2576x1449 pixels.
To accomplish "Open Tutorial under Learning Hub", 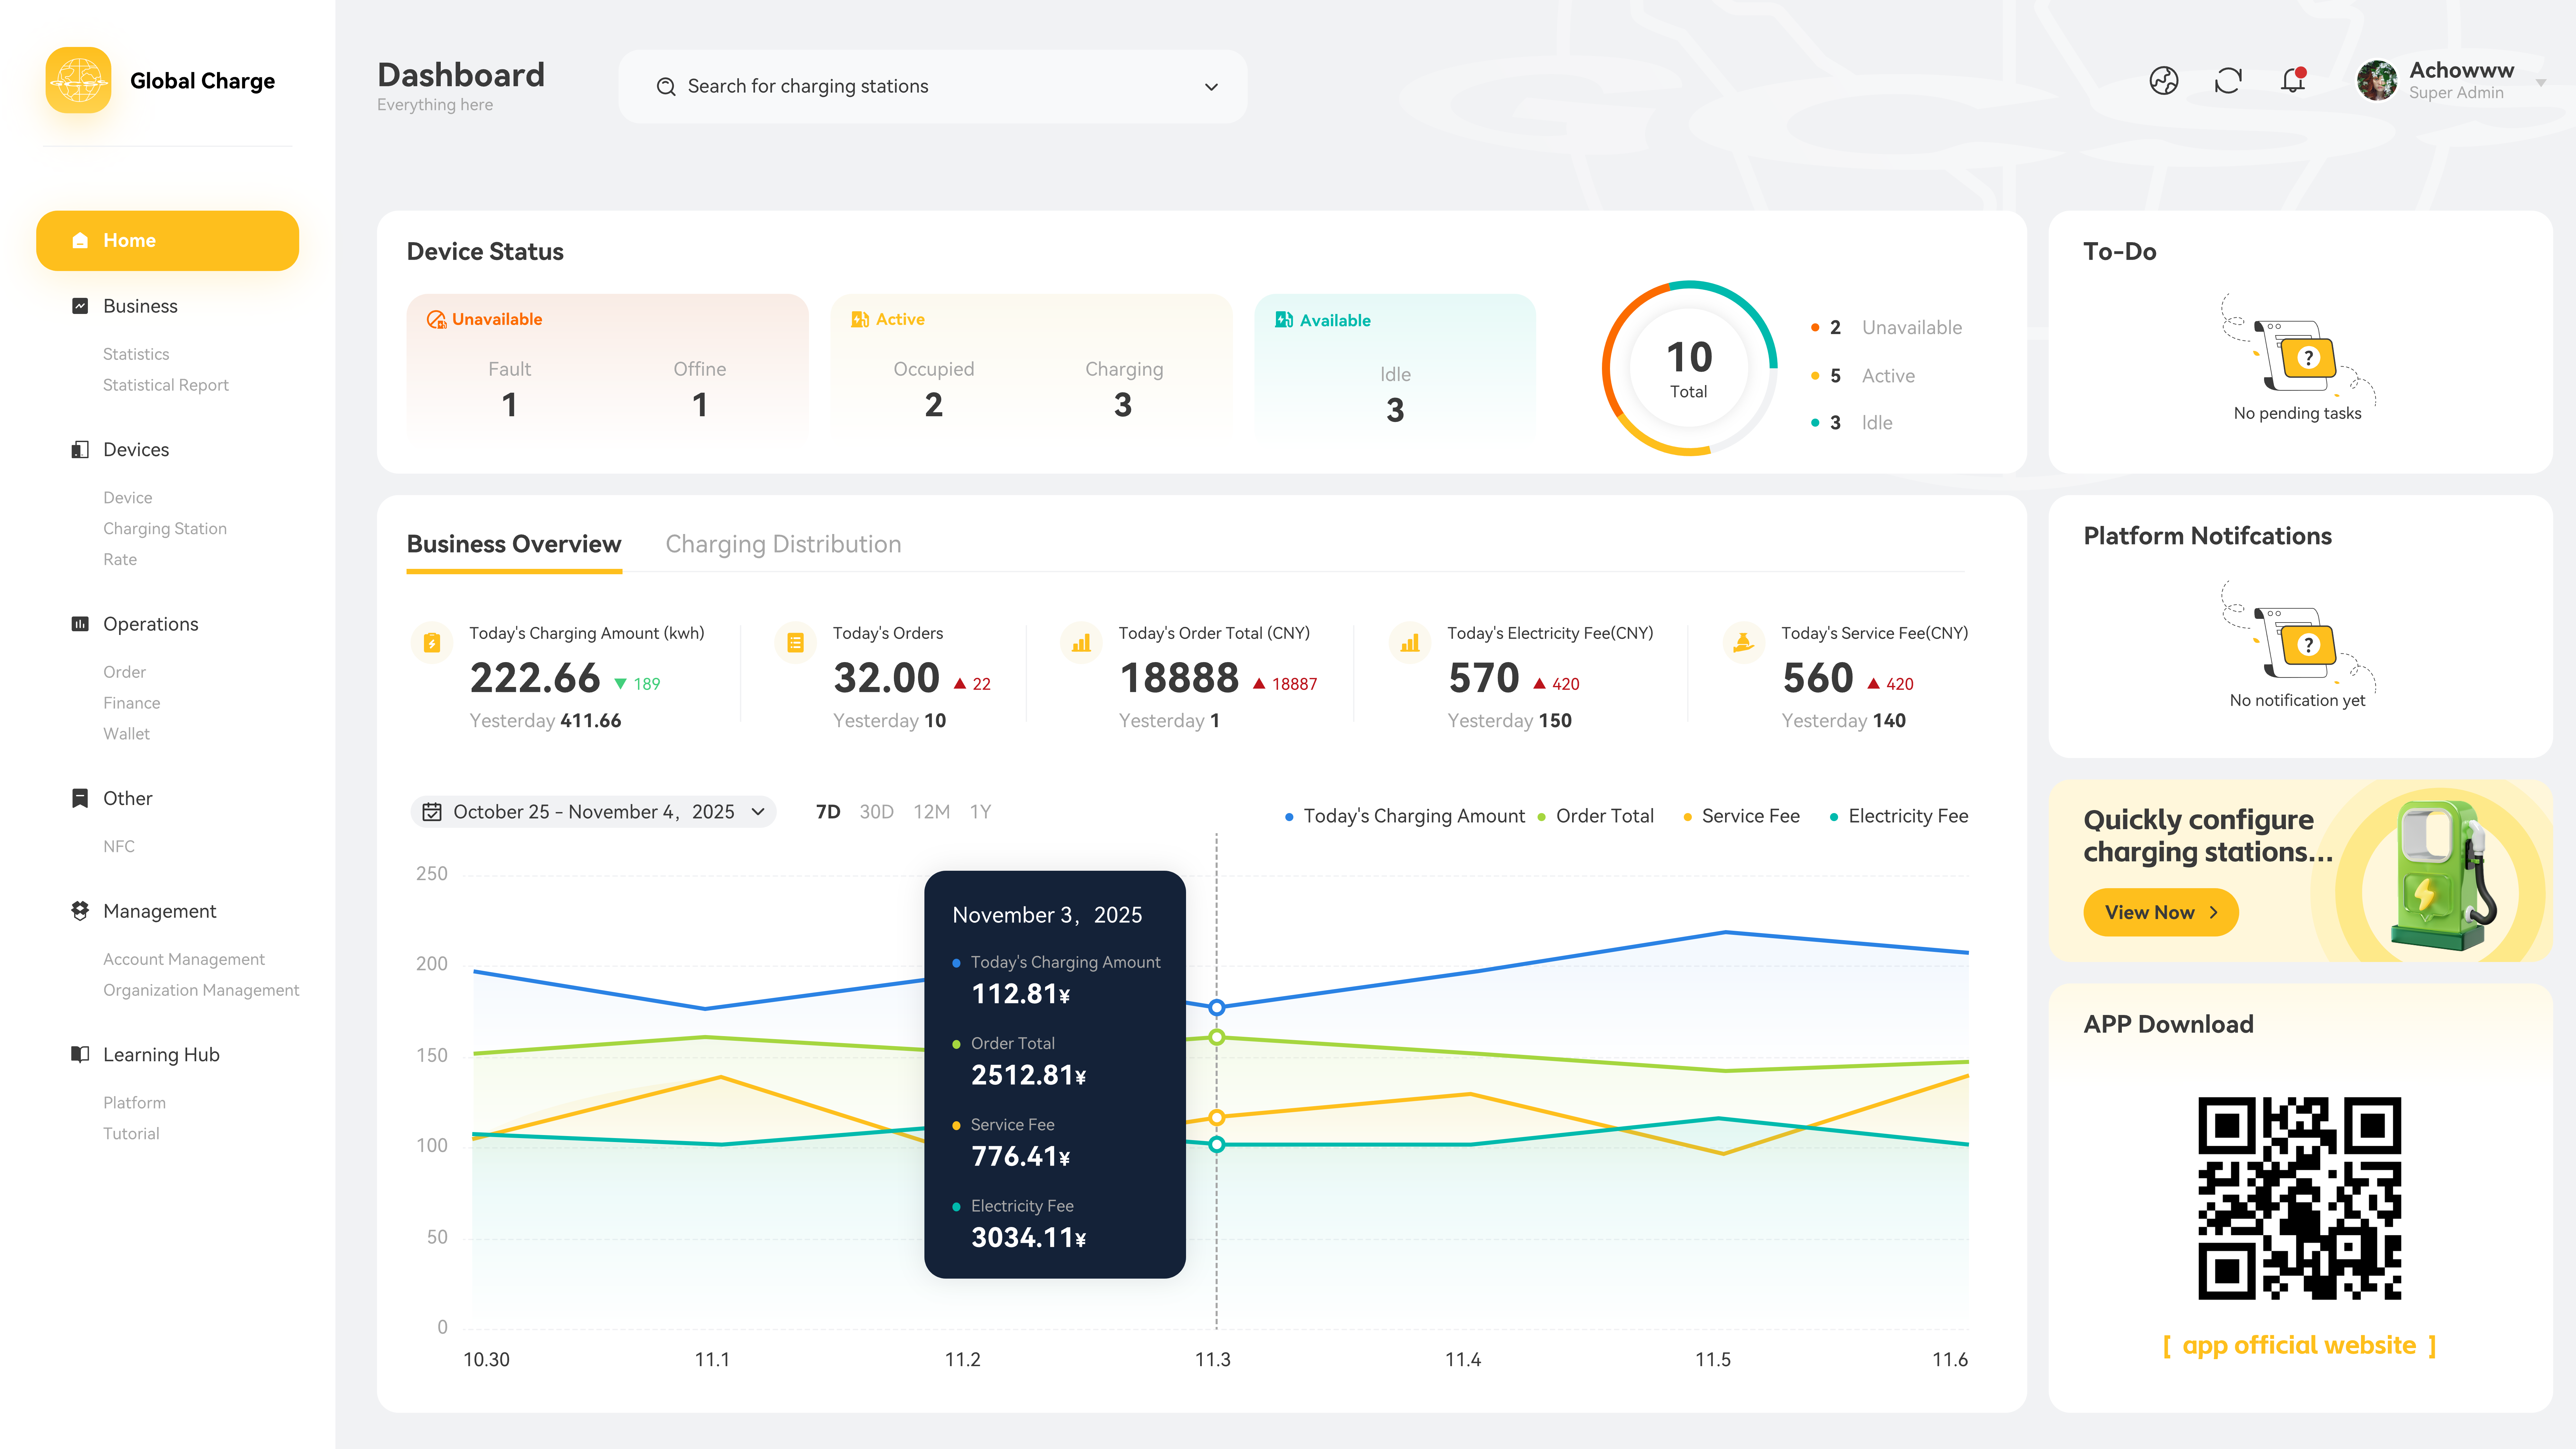I will coord(131,1134).
